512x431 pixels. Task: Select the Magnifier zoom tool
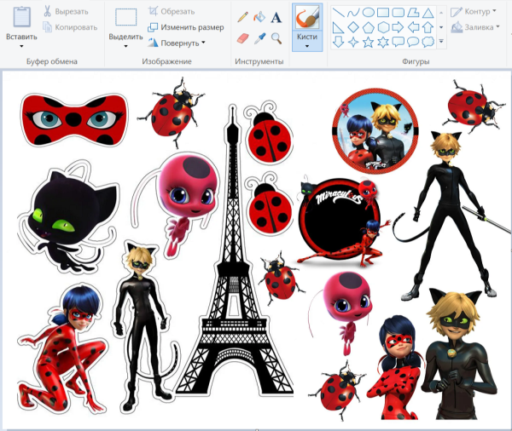coord(276,38)
